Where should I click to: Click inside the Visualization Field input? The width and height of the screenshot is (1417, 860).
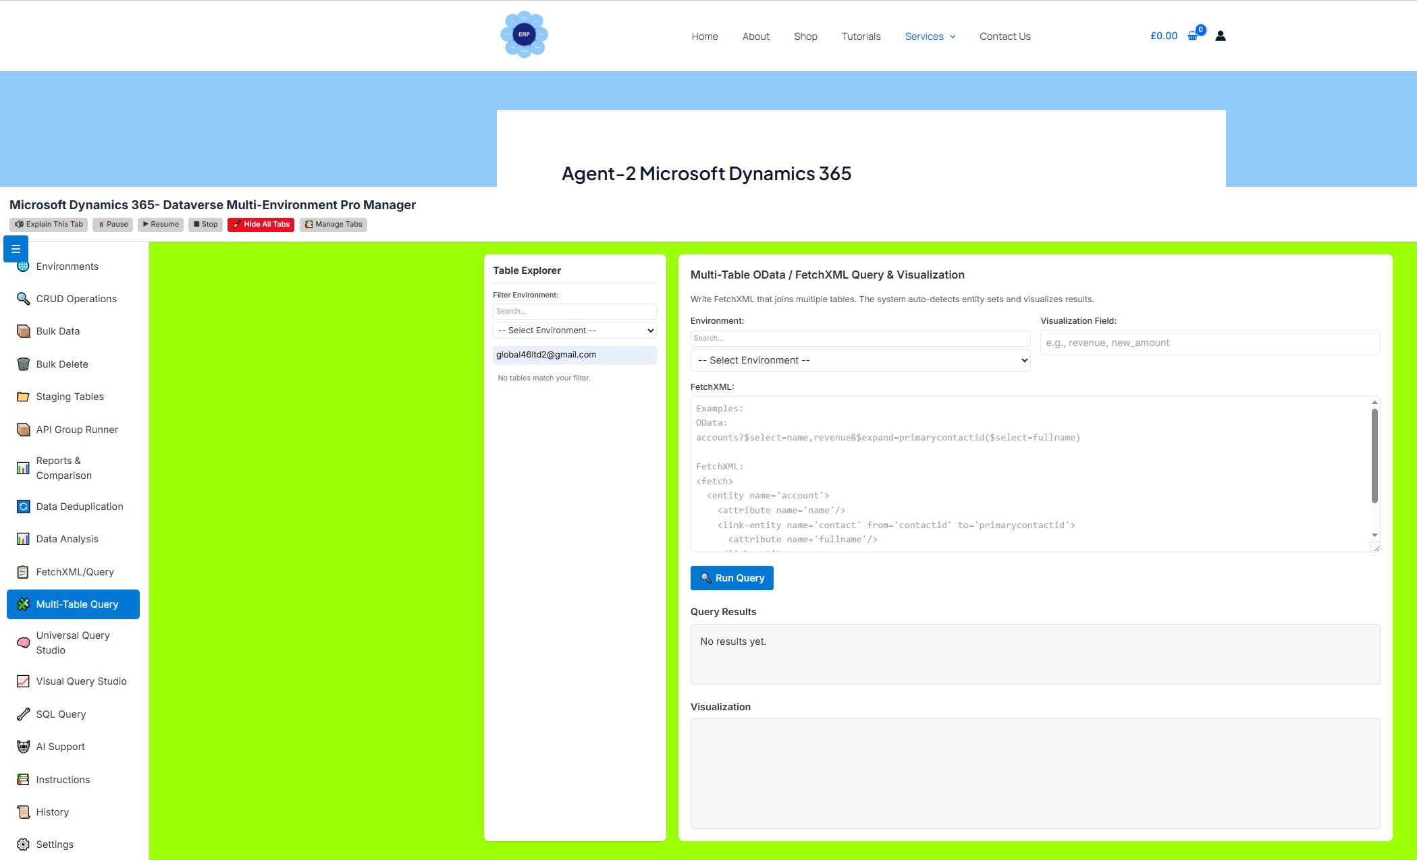(x=1208, y=343)
